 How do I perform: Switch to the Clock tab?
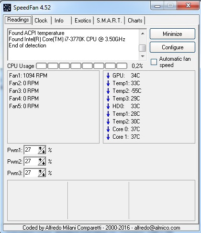[x=41, y=21]
